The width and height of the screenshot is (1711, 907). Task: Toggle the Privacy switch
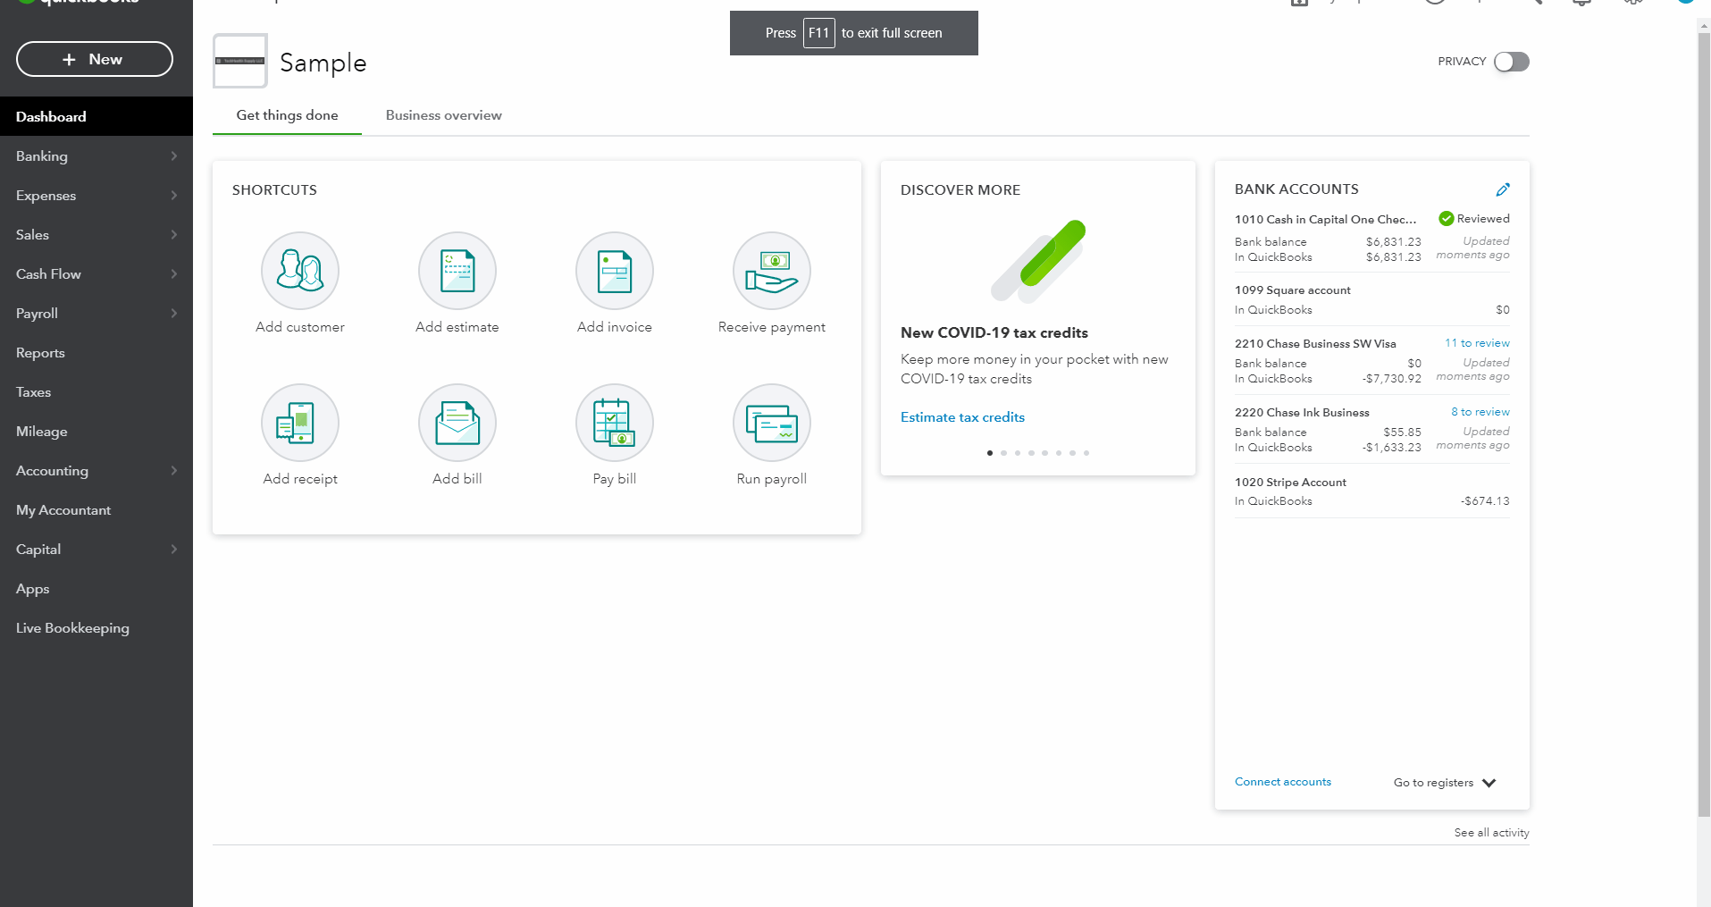[x=1512, y=62]
